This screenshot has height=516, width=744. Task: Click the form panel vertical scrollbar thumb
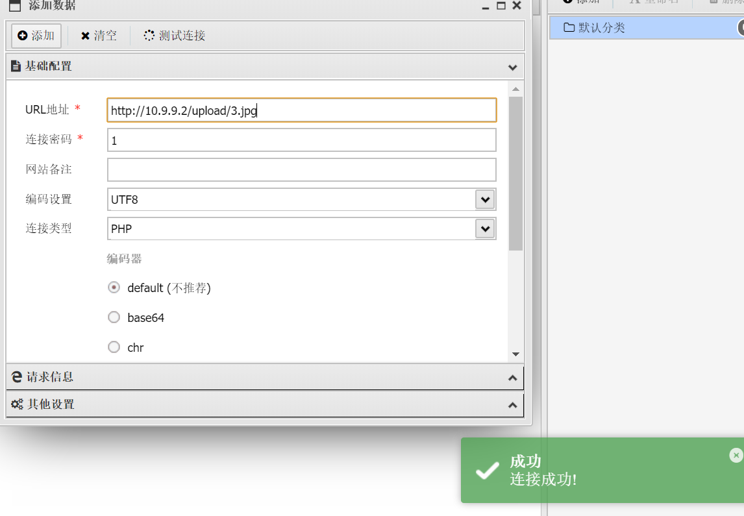(x=515, y=173)
